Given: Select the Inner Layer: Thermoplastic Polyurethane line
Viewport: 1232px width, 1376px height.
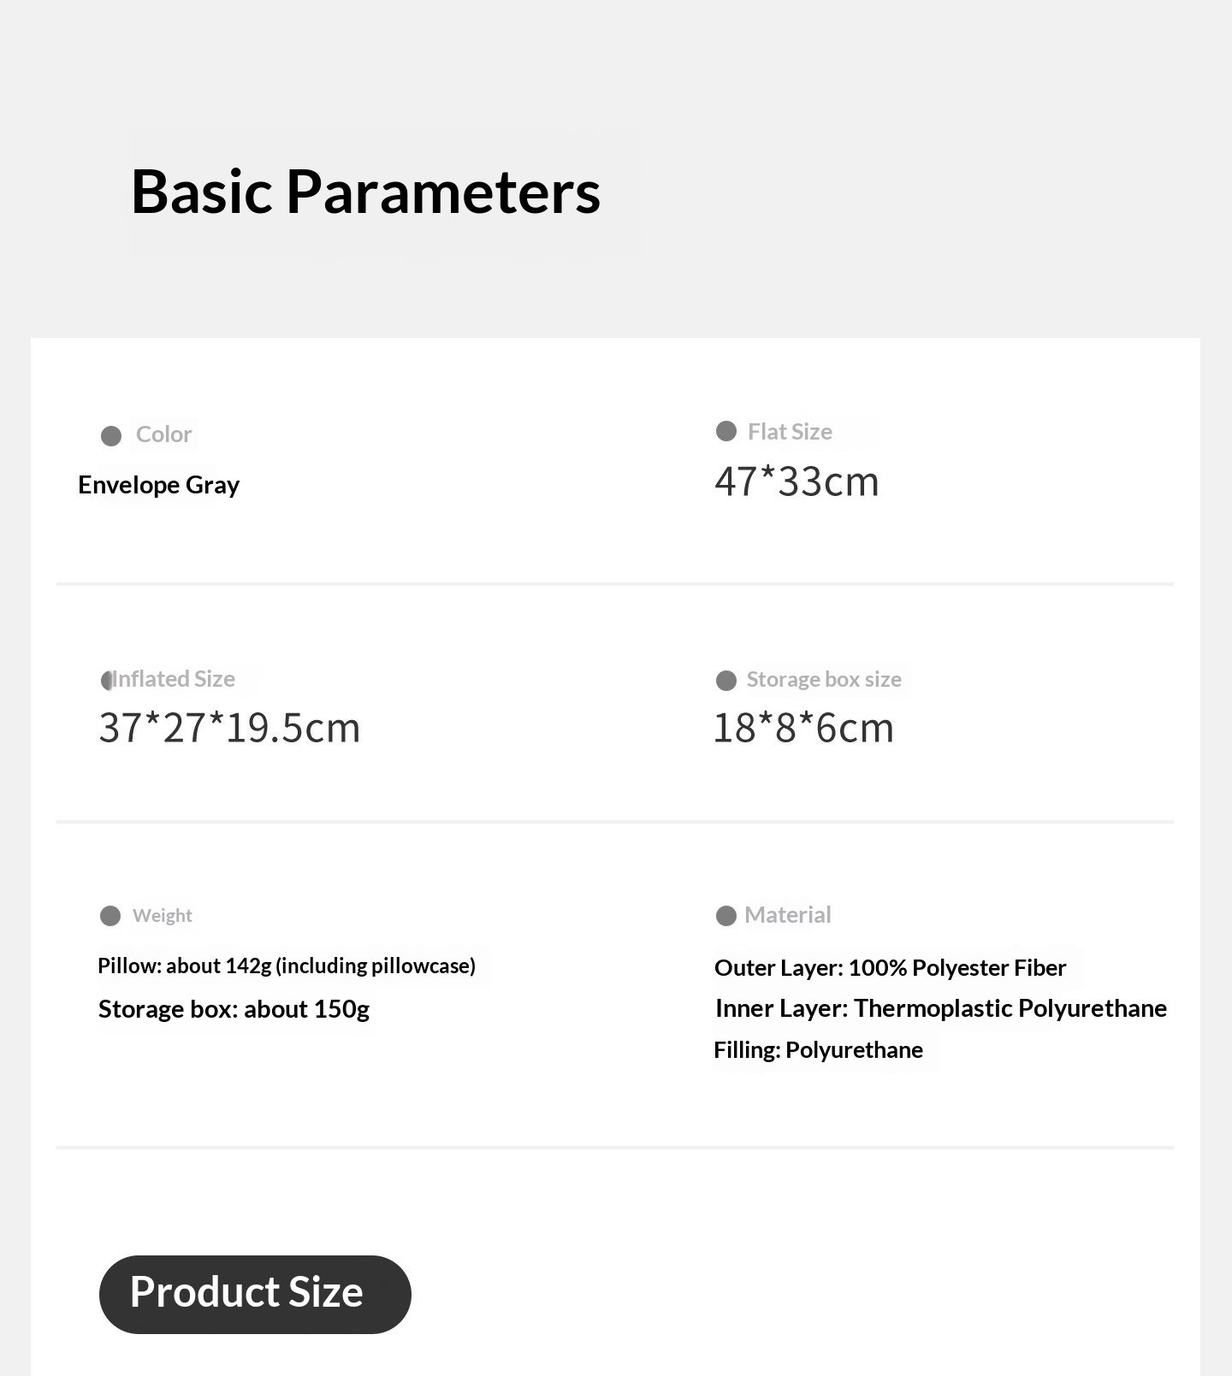Looking at the screenshot, I should (940, 1008).
